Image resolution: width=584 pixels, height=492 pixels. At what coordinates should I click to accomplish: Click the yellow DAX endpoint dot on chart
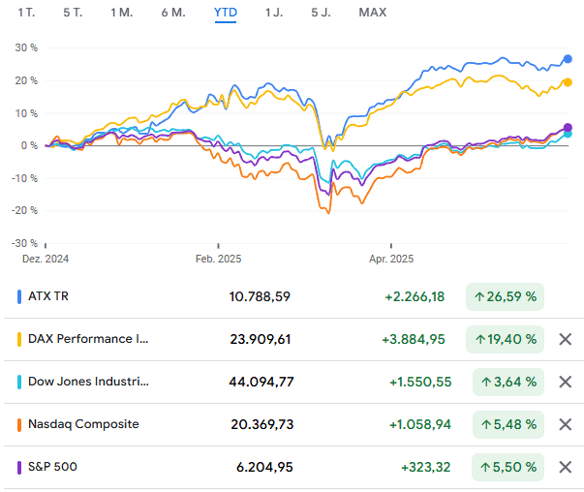568,82
